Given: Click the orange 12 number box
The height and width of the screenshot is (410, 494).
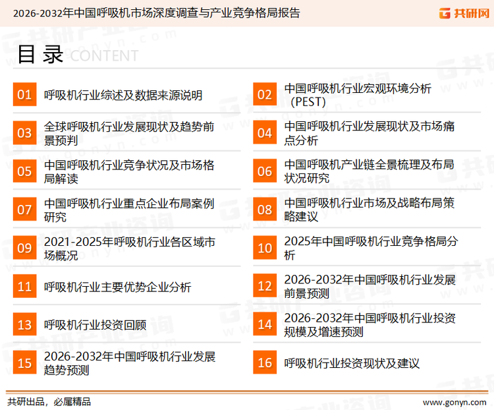Looking at the screenshot, I should 265,285.
